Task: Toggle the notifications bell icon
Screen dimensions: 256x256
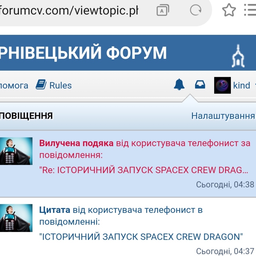Action: 179,85
